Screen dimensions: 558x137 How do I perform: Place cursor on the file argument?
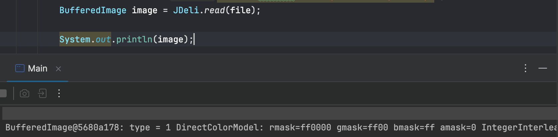point(240,11)
